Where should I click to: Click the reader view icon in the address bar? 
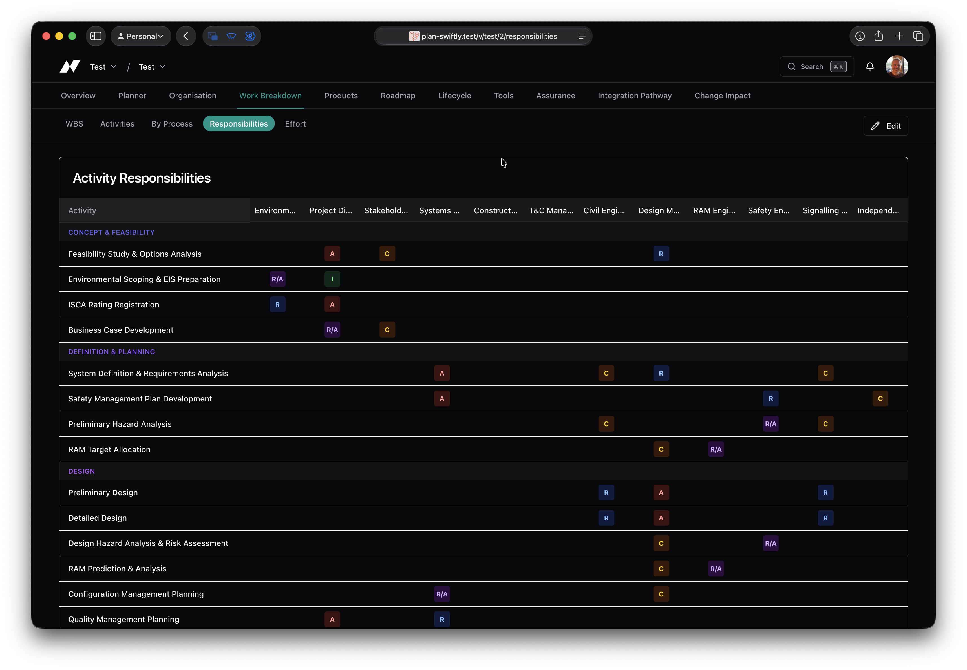tap(582, 36)
